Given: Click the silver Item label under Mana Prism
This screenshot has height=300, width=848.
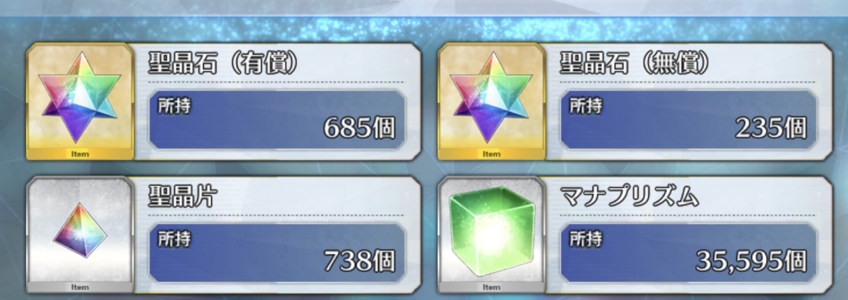Looking at the screenshot, I should [x=491, y=287].
